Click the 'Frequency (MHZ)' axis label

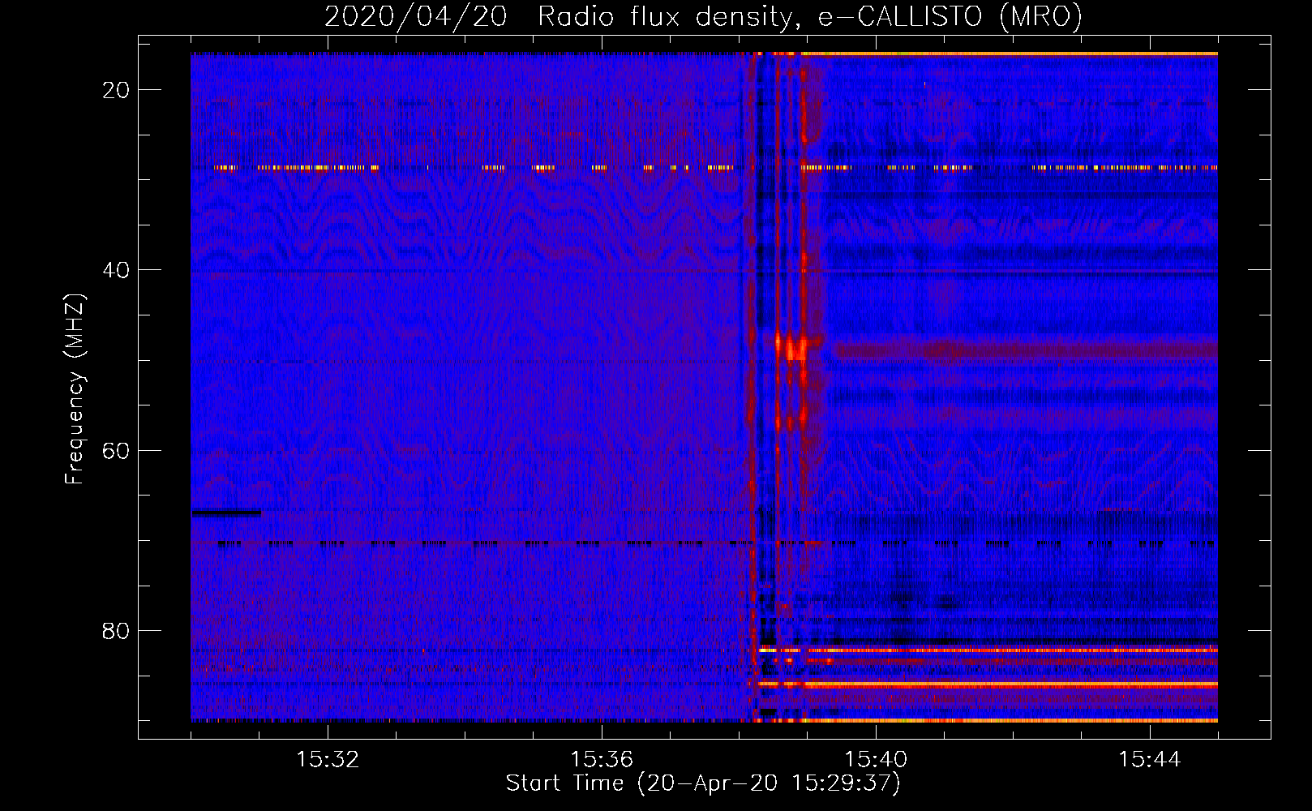click(x=74, y=389)
